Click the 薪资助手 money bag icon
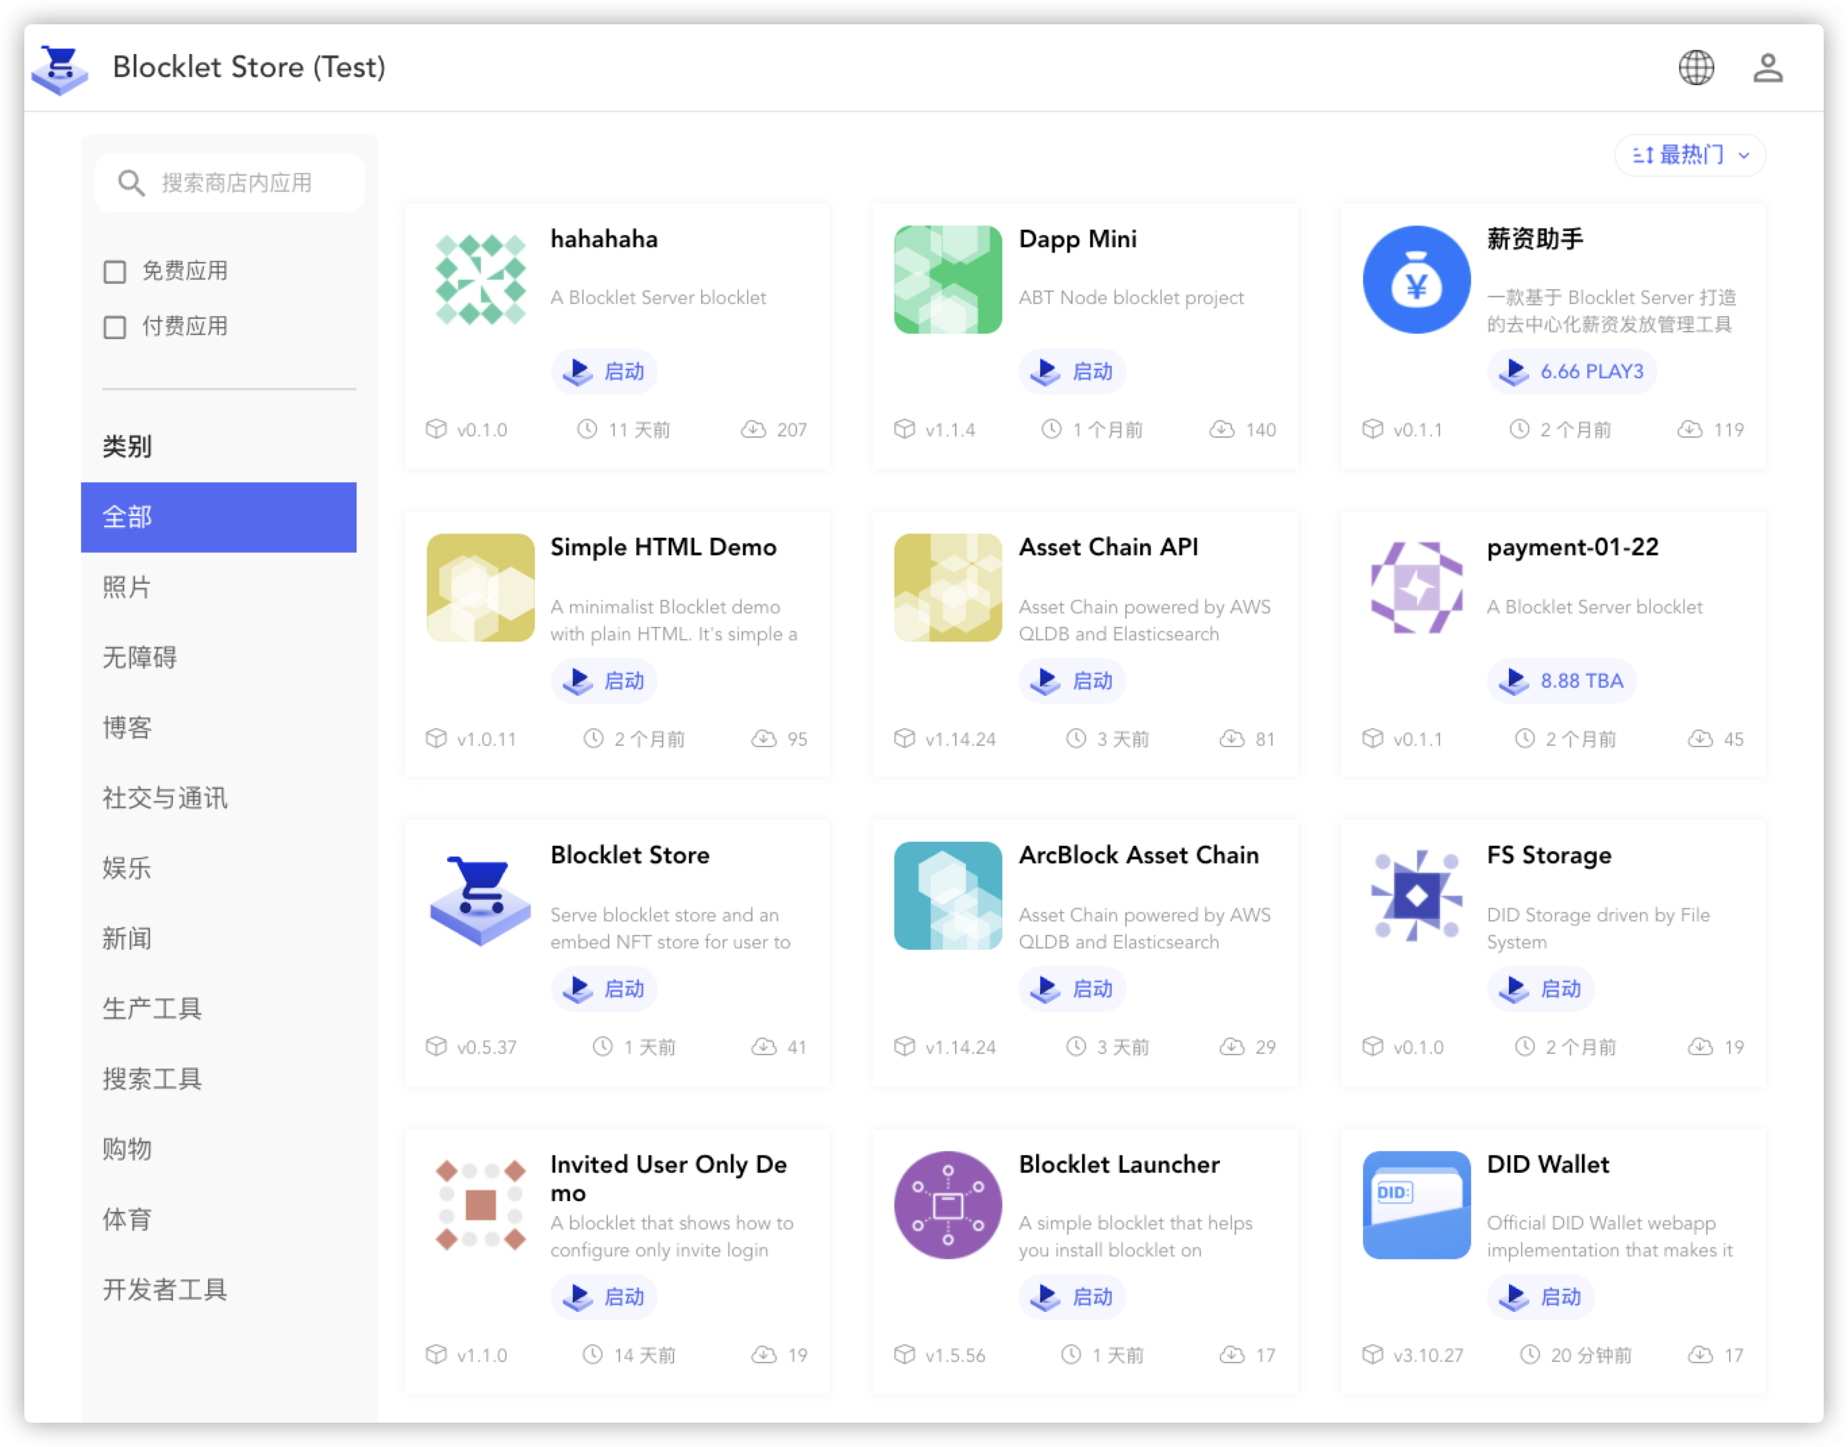This screenshot has height=1447, width=1848. point(1416,280)
